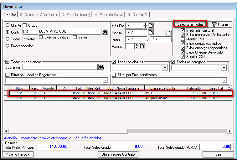
Task: Click the Mês Fat. input field
Action: [134, 26]
